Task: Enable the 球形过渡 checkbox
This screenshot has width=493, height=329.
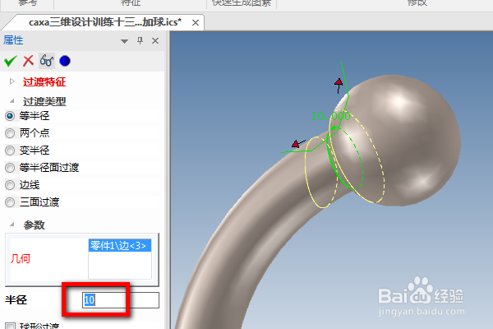Action: (10, 326)
